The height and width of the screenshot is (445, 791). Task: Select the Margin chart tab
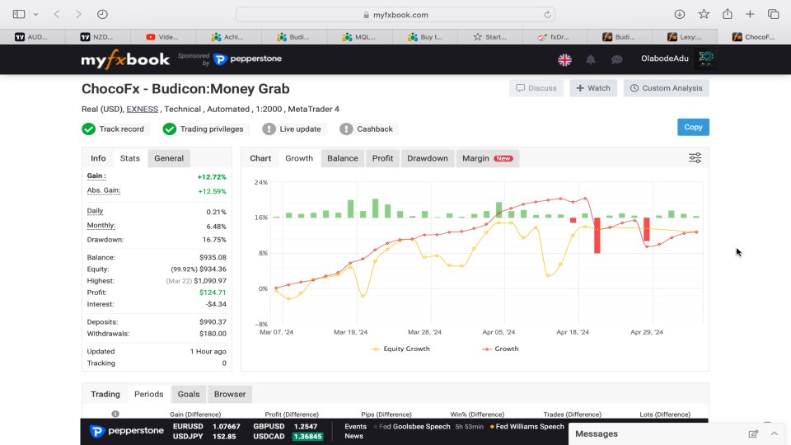point(487,158)
